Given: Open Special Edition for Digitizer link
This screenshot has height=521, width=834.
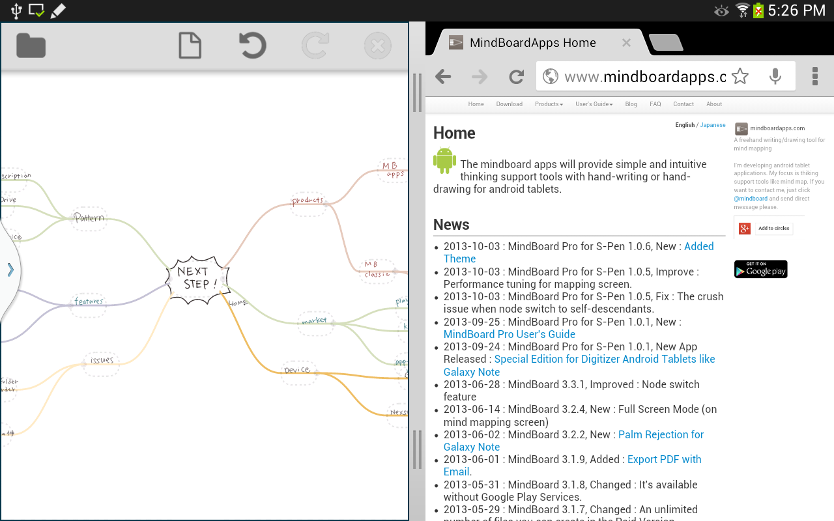Looking at the screenshot, I should [x=579, y=365].
